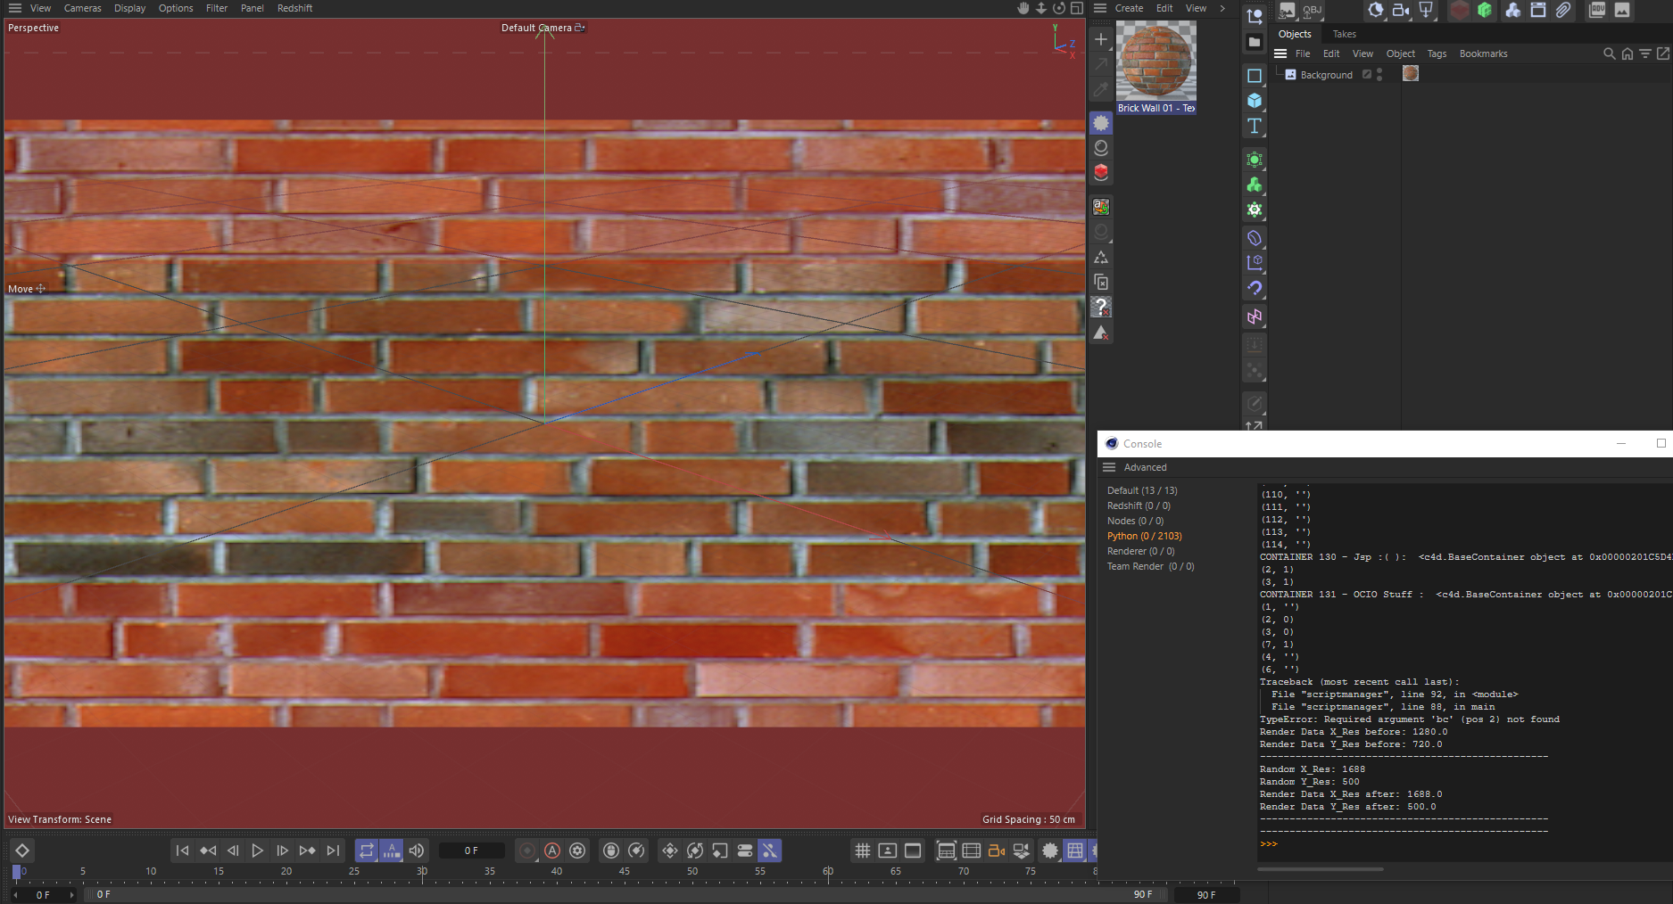1673x904 pixels.
Task: Click the Picture Viewer image icon at top right
Action: pyautogui.click(x=1622, y=10)
